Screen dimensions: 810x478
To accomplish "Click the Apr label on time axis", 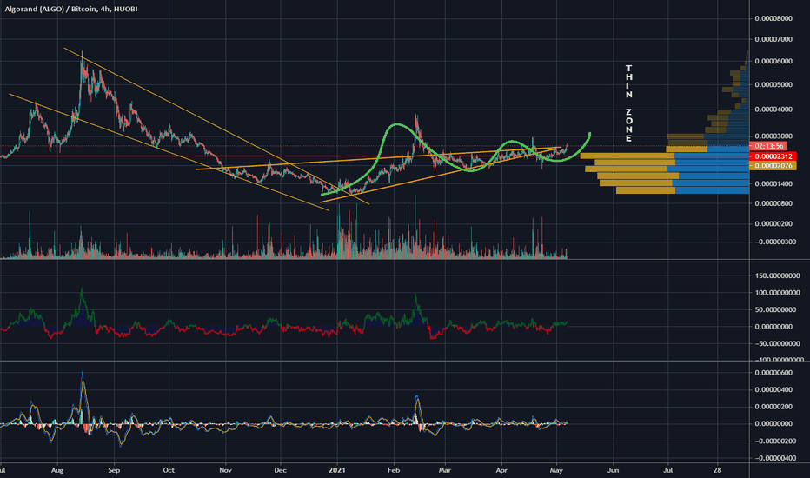I will (501, 470).
